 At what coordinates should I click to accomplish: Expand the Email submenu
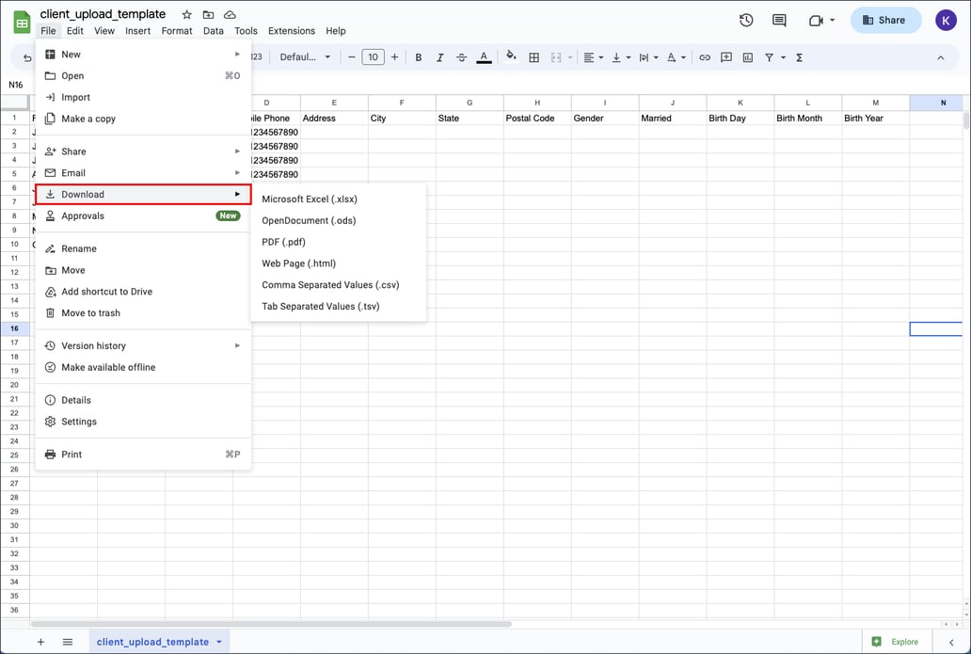coord(143,173)
